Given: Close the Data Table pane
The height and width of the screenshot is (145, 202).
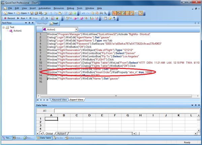Looking at the screenshot, I should [199, 105].
